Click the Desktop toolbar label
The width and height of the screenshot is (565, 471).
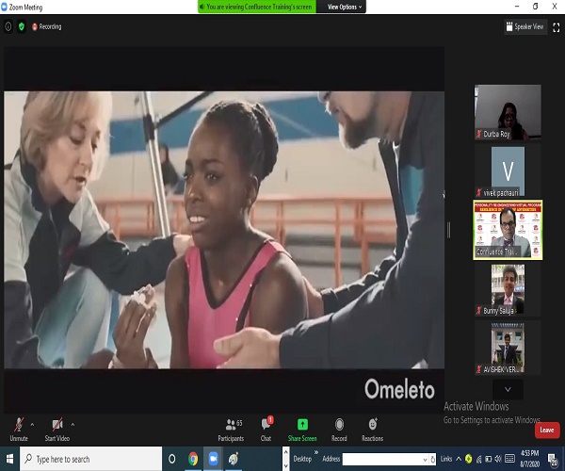[302, 459]
